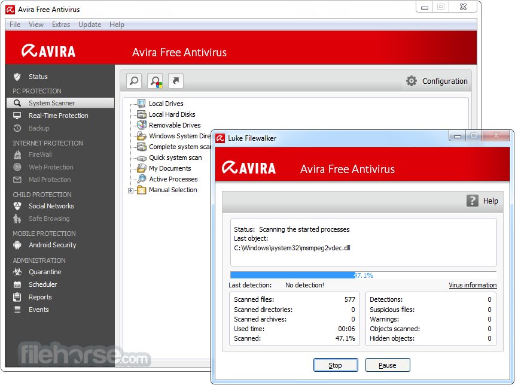The width and height of the screenshot is (515, 385).
Task: Click the scan progress bar at 47.1%
Action: tap(363, 275)
